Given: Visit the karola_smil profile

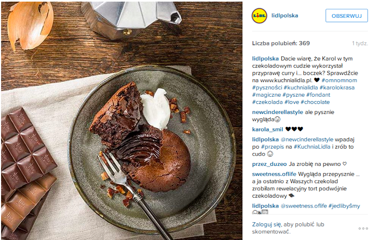Looking at the screenshot, I should [x=268, y=129].
